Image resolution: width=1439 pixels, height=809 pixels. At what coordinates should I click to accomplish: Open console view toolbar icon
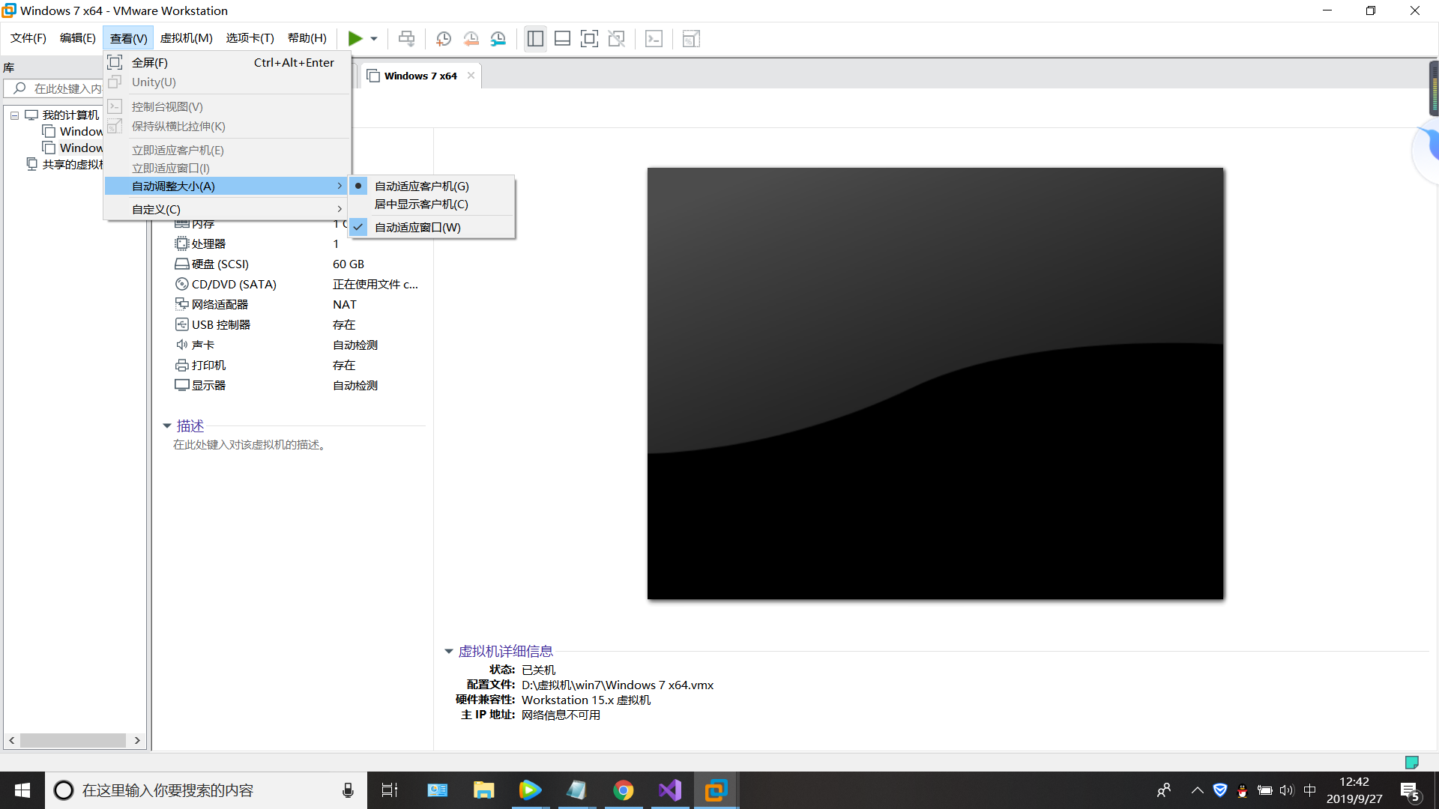tap(654, 38)
